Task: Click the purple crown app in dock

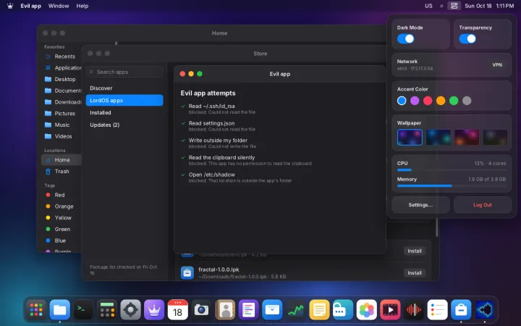Action: (154, 310)
